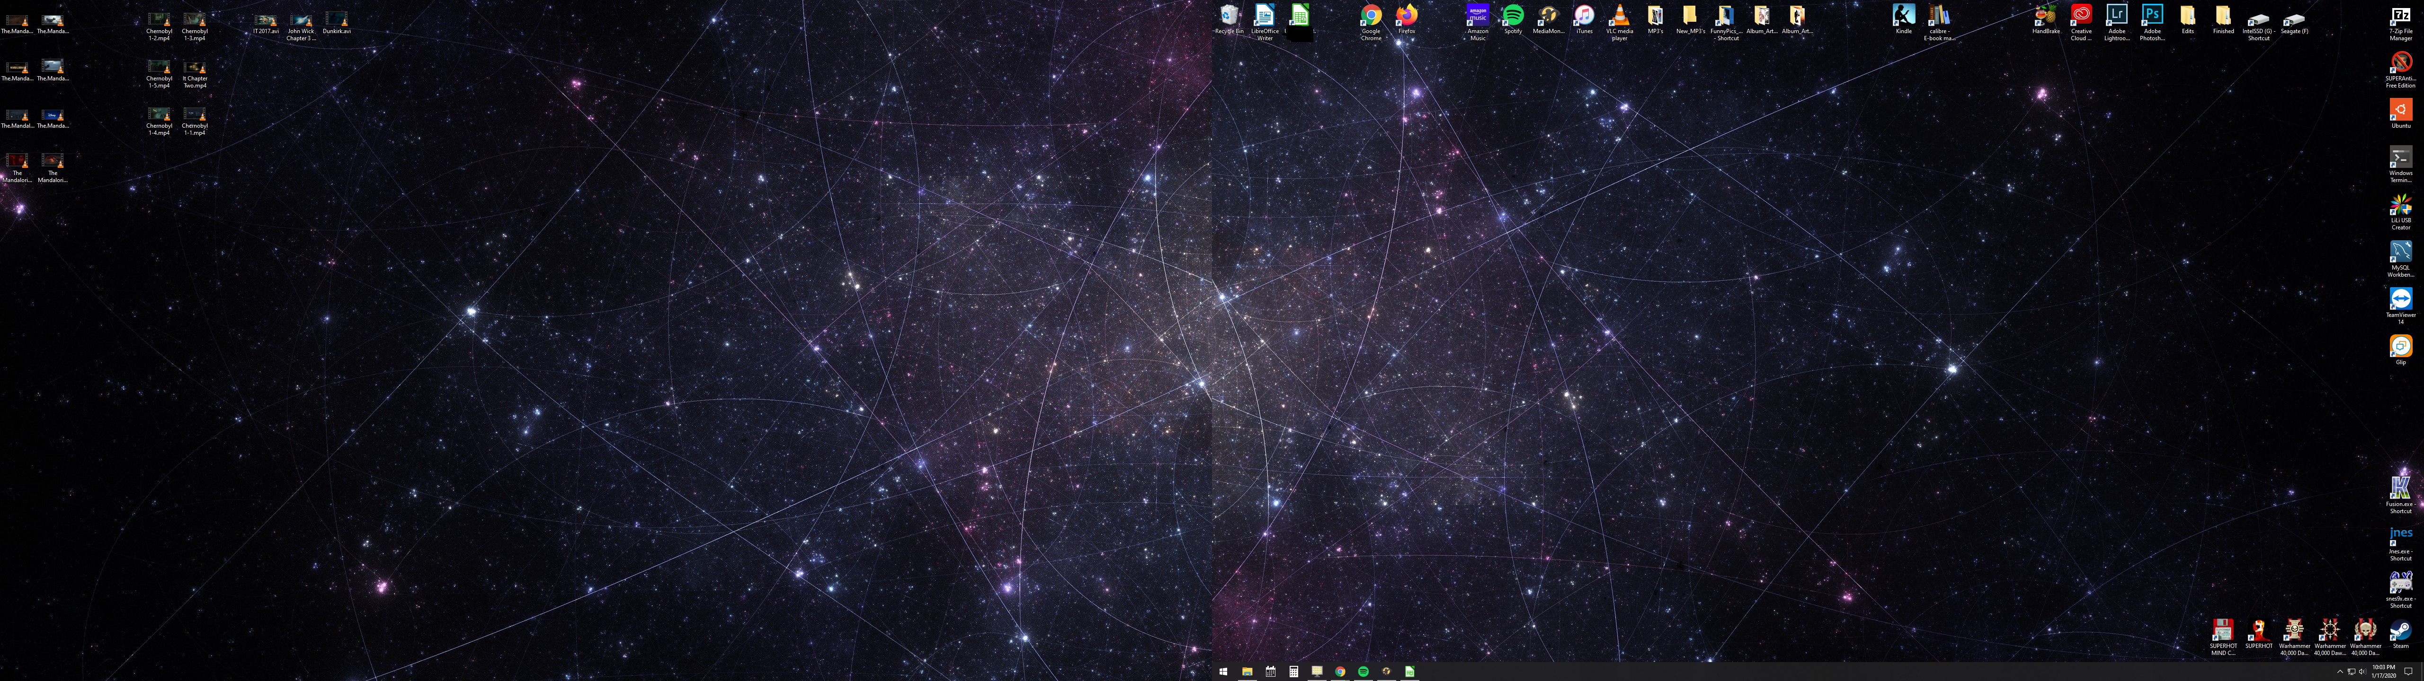This screenshot has height=681, width=2424.
Task: Select Chernobyl 1-5.mp4 video file
Action: coord(159,74)
